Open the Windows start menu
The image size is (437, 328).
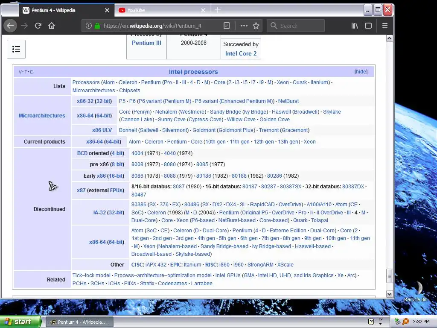[x=20, y=322]
